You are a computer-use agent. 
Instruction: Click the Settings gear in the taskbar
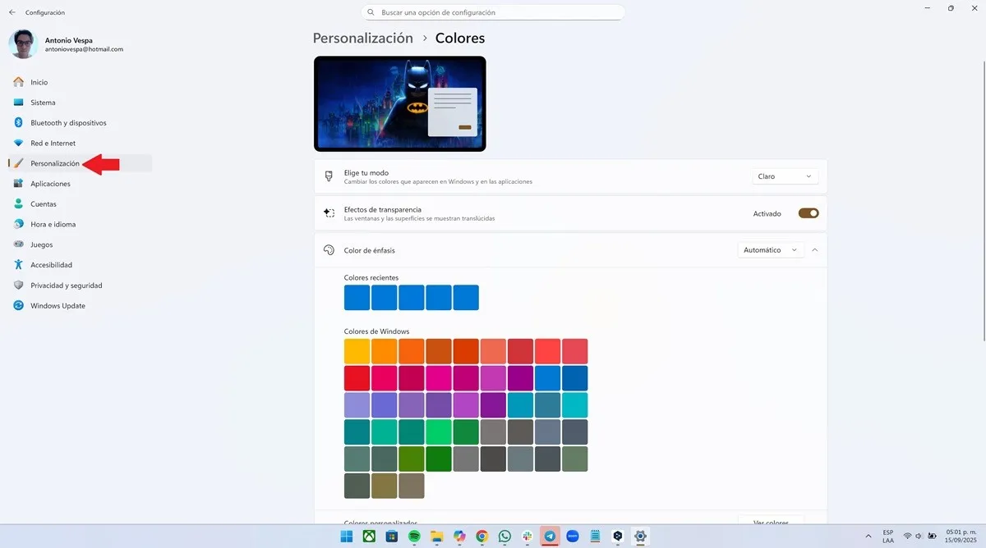click(640, 537)
